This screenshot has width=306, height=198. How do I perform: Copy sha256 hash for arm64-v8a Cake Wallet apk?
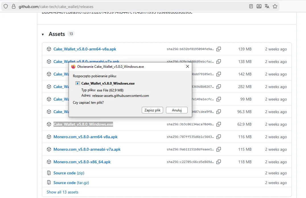coord(219,49)
